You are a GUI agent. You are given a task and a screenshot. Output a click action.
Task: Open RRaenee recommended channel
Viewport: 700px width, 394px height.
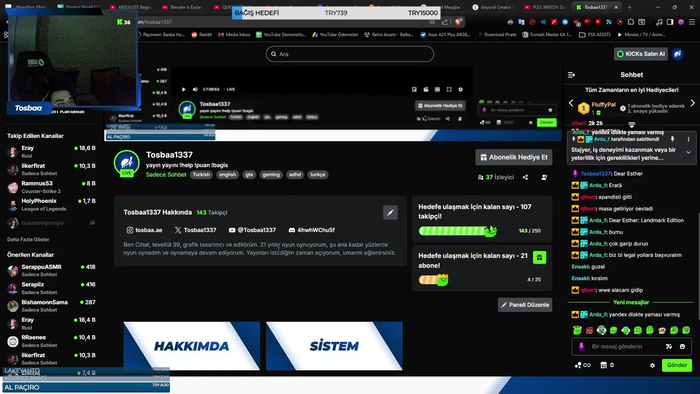52,341
